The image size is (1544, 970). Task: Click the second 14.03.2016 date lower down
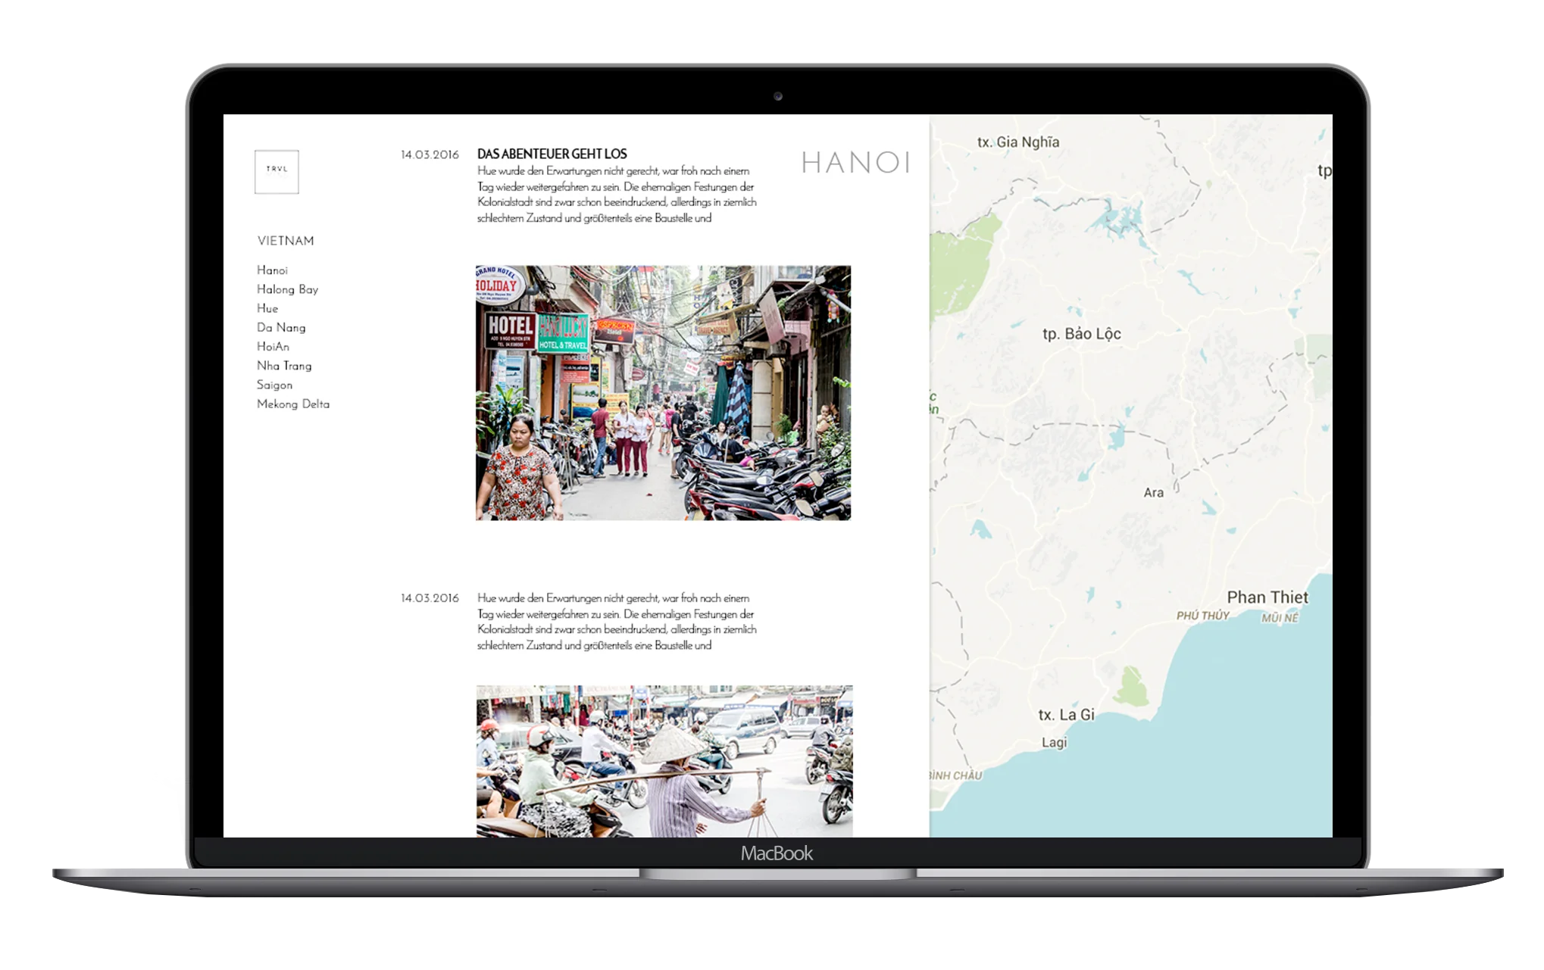click(430, 598)
